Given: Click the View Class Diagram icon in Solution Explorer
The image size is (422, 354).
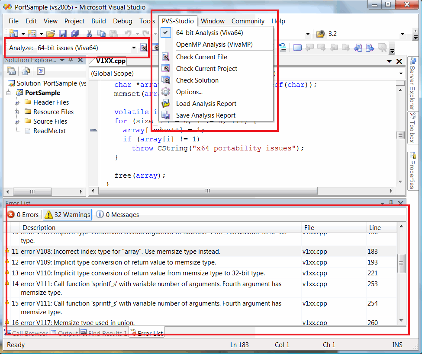Looking at the screenshot, I should coord(40,71).
